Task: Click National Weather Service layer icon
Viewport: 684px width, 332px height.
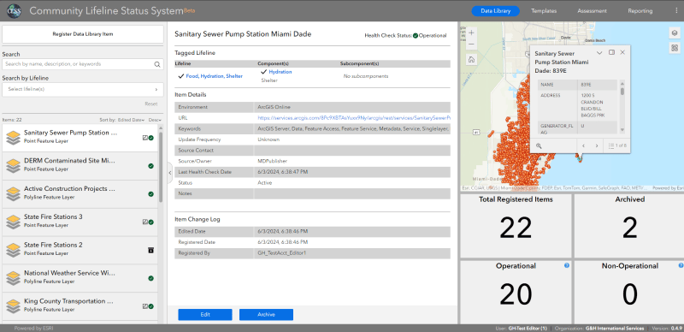Action: point(14,278)
